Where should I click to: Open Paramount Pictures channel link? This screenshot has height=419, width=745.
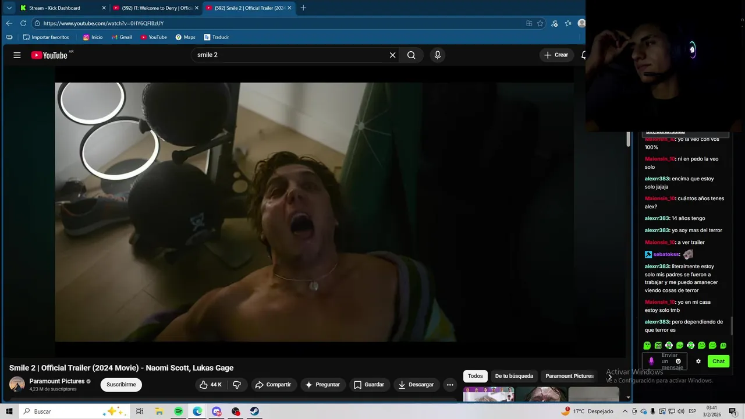click(57, 381)
